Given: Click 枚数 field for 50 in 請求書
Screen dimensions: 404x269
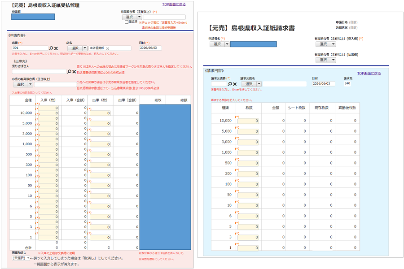Looking at the screenshot, I should tap(248, 195).
